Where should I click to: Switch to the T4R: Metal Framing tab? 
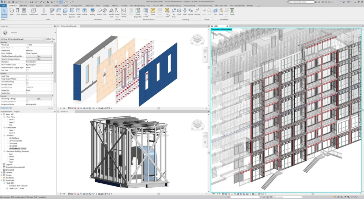tap(205, 6)
